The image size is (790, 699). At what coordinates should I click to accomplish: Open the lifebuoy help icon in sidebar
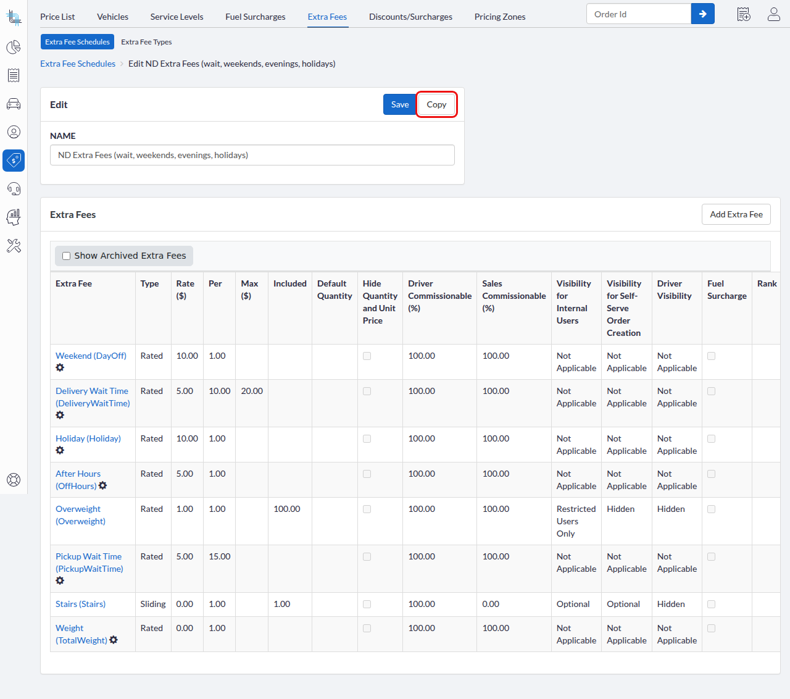tap(14, 480)
